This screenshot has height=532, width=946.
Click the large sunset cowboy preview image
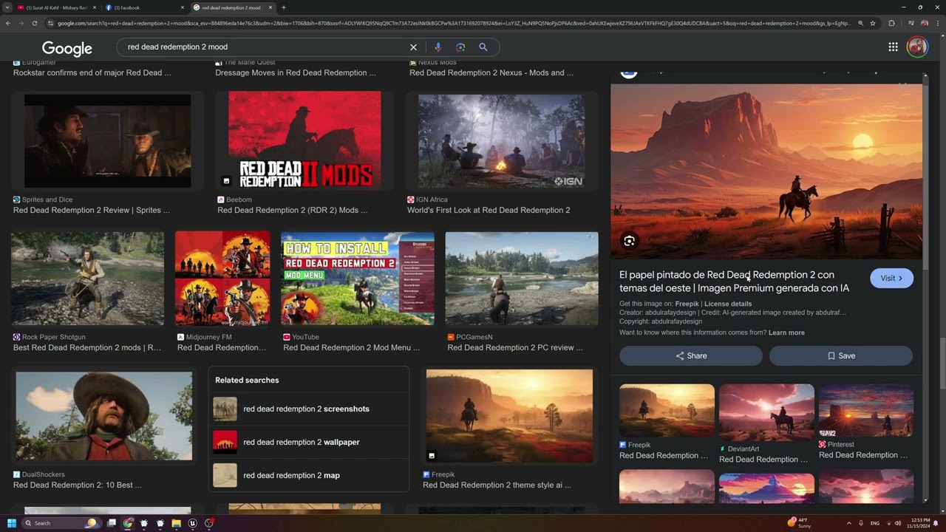766,171
